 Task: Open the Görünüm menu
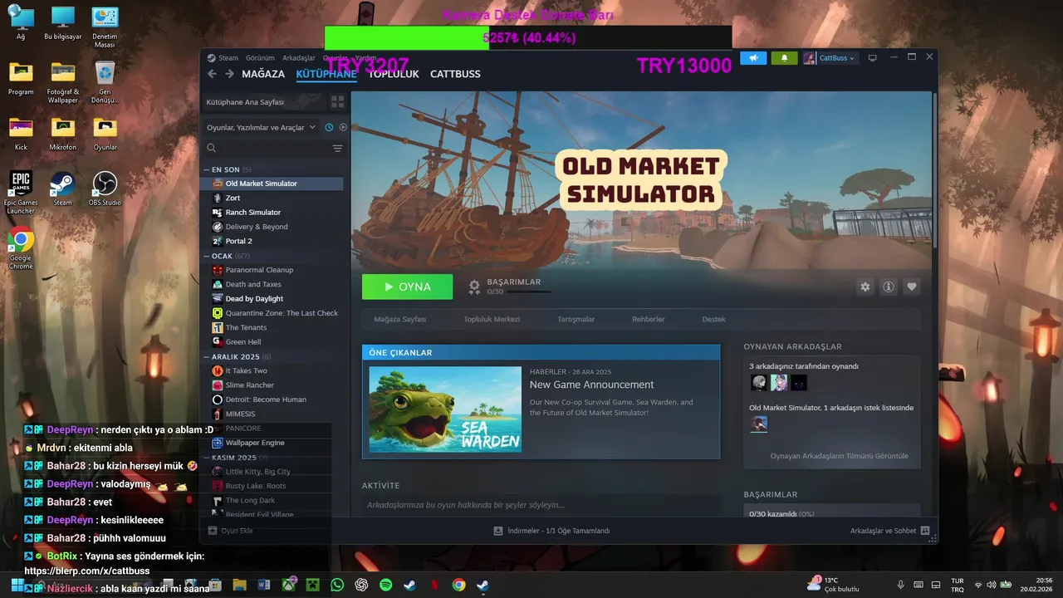tap(260, 58)
